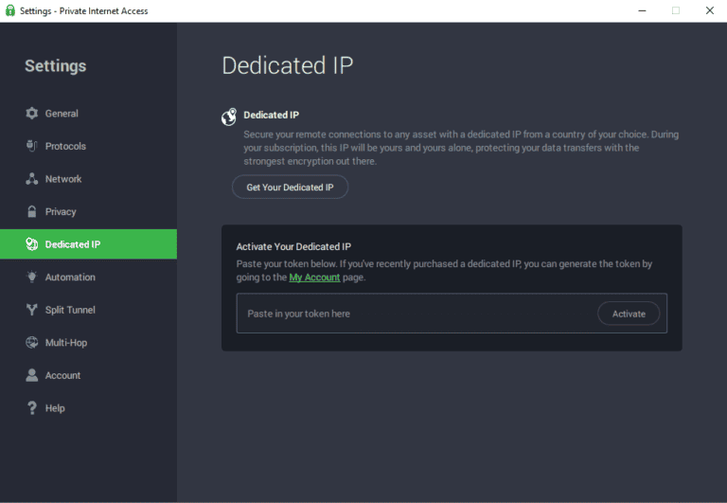Click Get Your Dedicated IP button
Viewport: 727px width, 503px height.
coord(290,187)
